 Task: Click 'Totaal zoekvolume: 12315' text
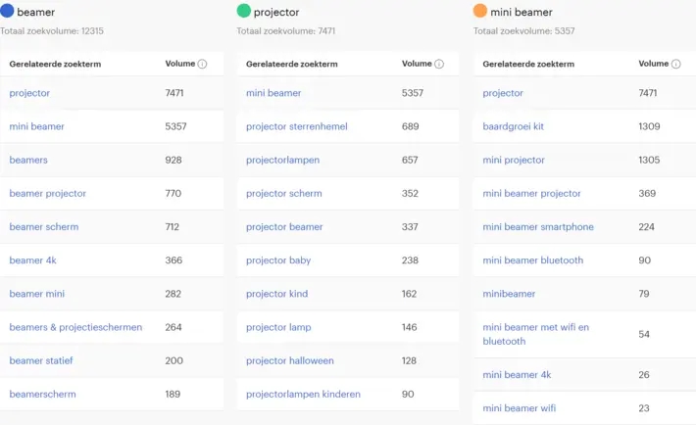pos(52,31)
